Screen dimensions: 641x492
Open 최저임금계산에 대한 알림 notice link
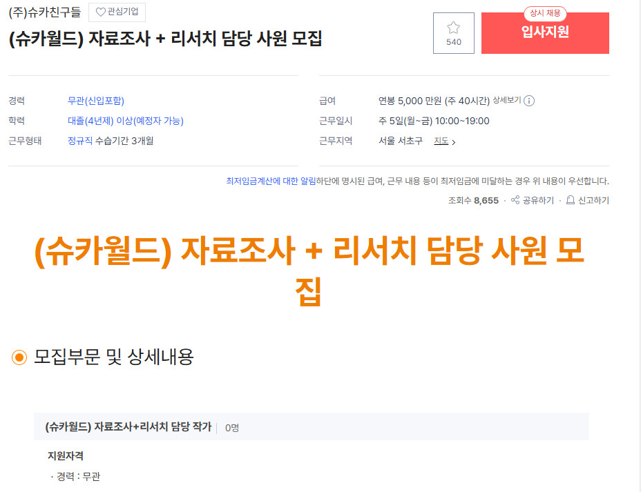pyautogui.click(x=271, y=181)
